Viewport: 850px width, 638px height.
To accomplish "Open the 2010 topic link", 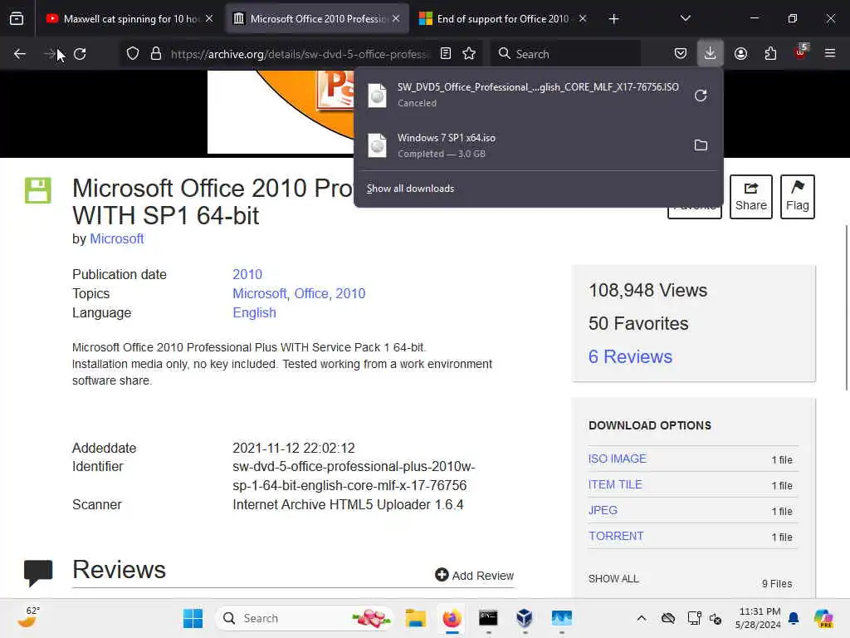I will click(350, 293).
